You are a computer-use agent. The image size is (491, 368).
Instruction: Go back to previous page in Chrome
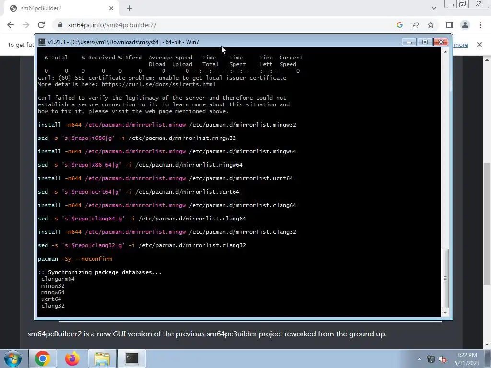tap(11, 25)
